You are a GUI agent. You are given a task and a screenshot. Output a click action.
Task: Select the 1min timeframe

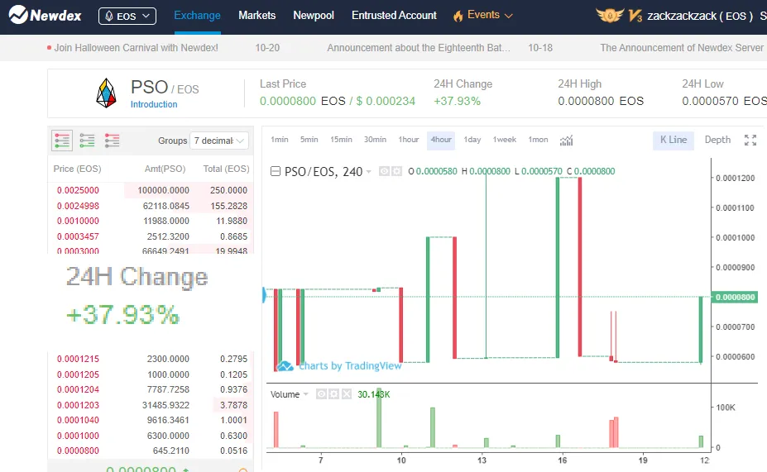(x=280, y=140)
